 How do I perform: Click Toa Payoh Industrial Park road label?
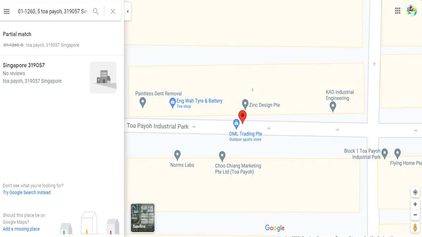point(158,126)
